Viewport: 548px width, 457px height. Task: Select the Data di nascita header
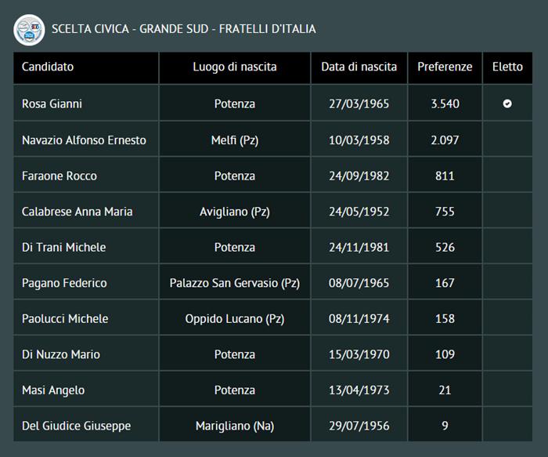[x=359, y=67]
